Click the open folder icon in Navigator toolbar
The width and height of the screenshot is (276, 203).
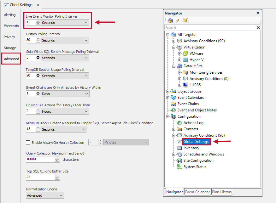coord(185,20)
